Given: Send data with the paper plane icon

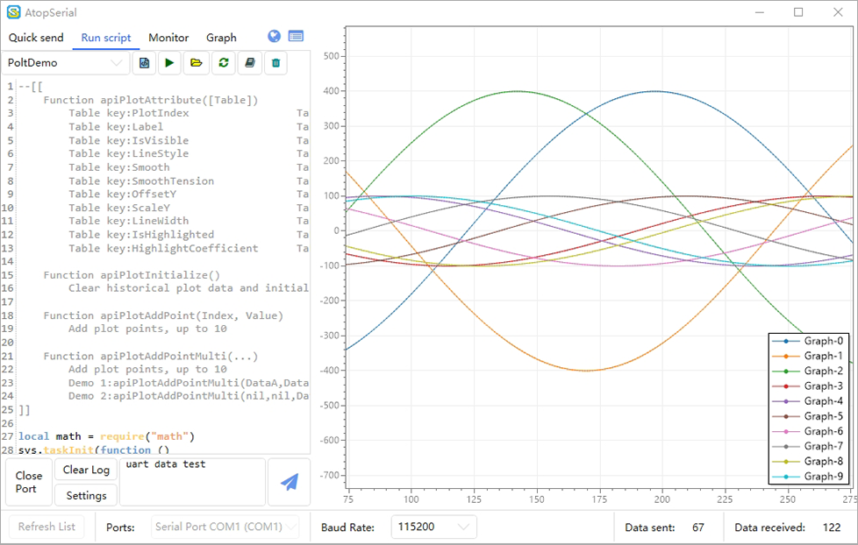Looking at the screenshot, I should pos(289,482).
